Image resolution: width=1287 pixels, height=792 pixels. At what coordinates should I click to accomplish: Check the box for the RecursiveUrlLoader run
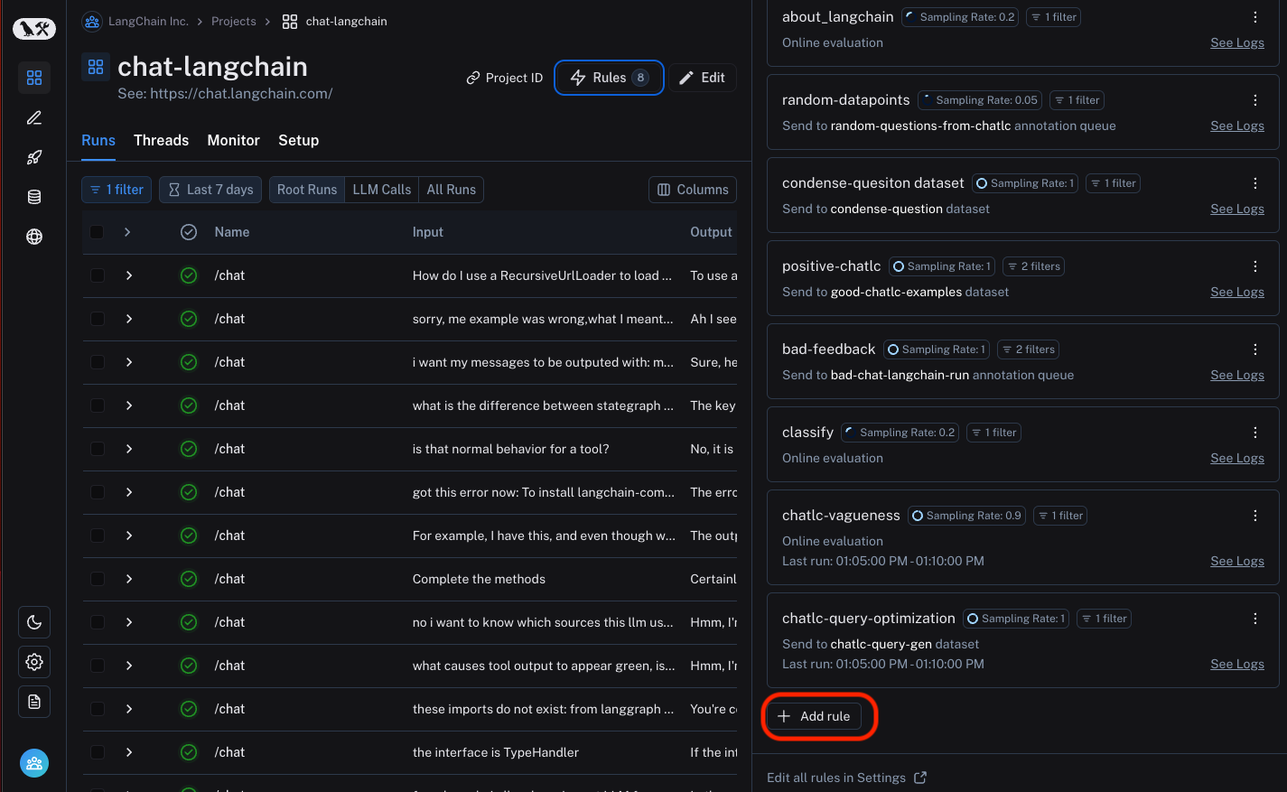[97, 275]
